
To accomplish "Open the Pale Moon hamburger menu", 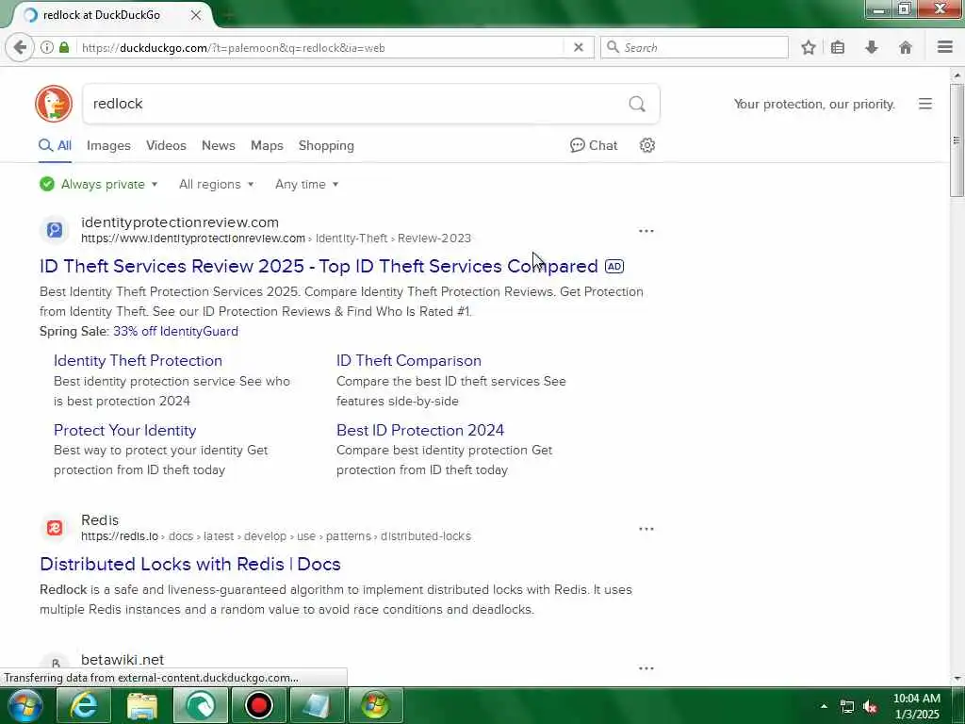I will coord(945,47).
